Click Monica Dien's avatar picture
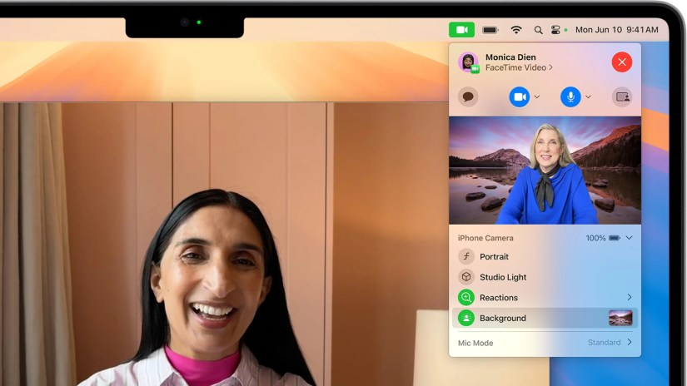 coord(468,62)
